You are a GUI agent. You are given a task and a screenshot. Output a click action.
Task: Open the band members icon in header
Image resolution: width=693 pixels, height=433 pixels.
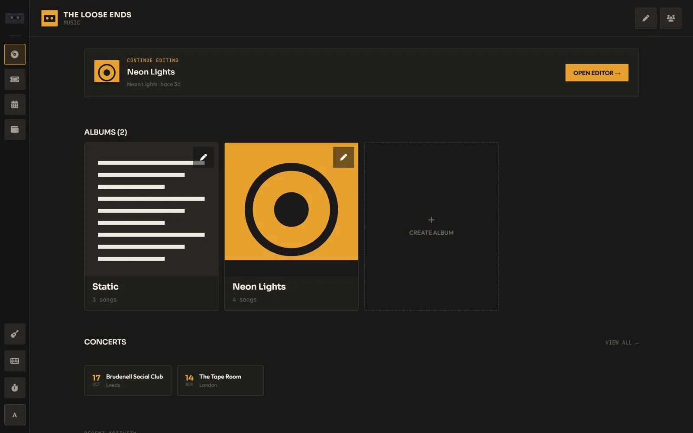click(671, 18)
